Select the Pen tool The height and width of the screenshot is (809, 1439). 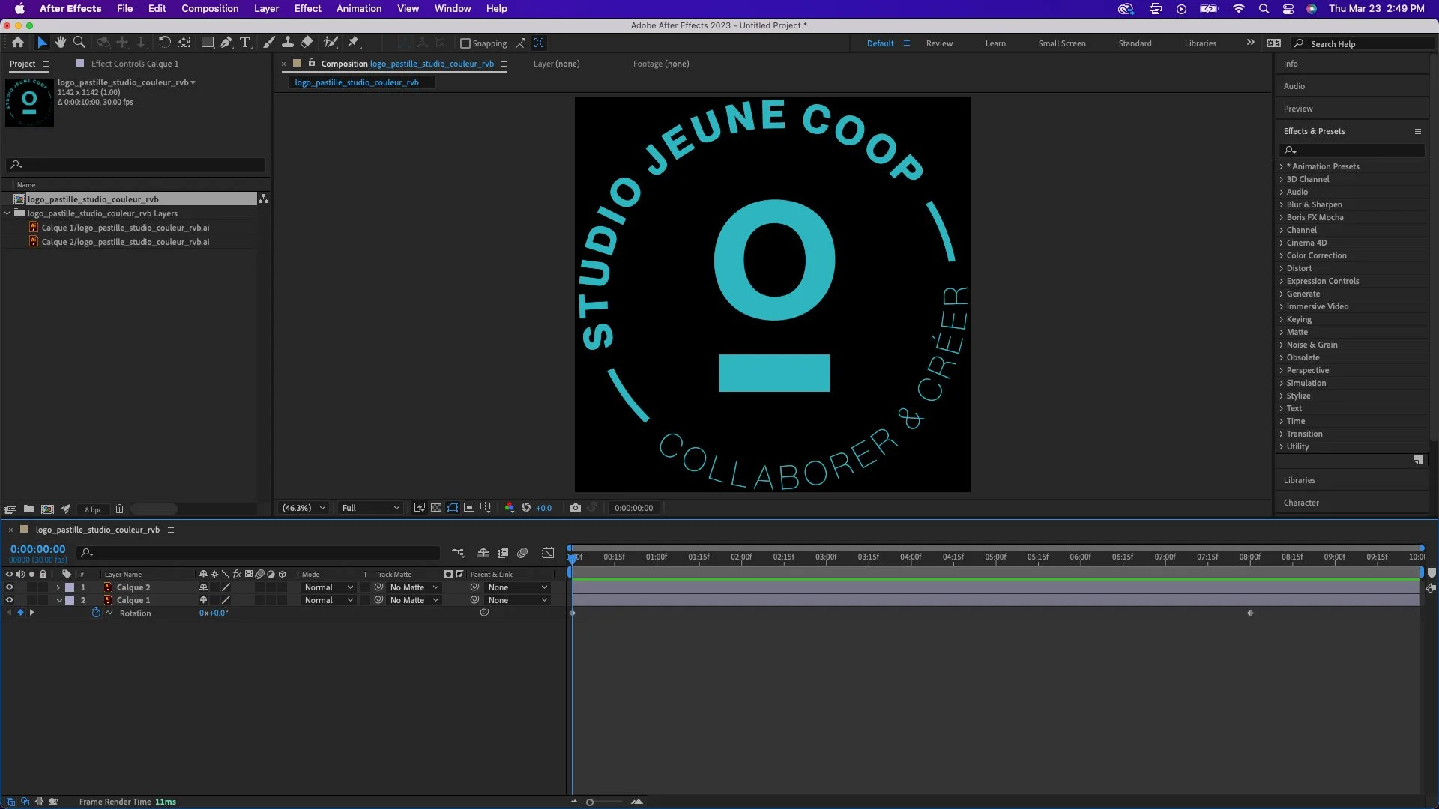226,43
